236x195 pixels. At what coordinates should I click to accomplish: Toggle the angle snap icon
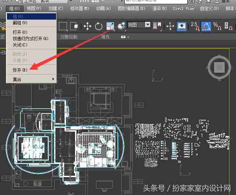206,26
